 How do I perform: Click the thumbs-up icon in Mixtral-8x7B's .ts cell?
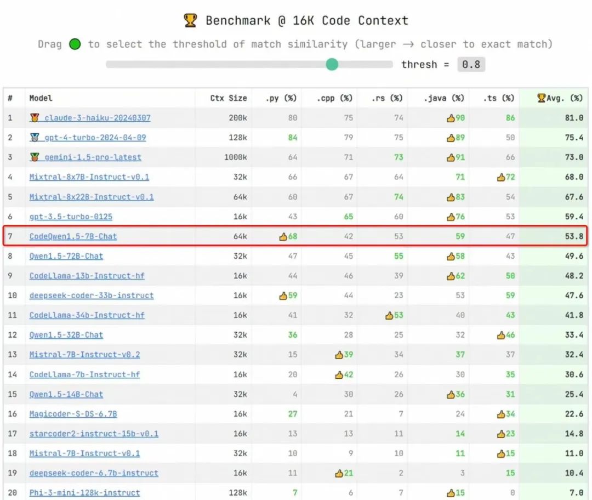click(x=501, y=177)
